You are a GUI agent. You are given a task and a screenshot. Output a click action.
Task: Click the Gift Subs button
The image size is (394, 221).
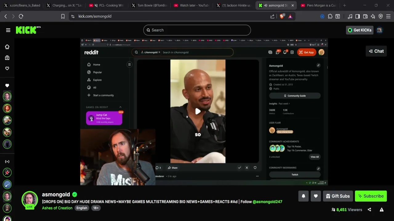pyautogui.click(x=338, y=196)
